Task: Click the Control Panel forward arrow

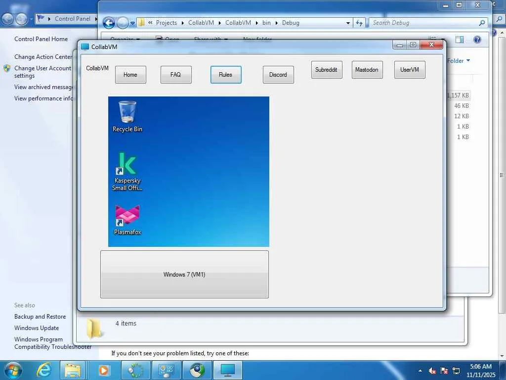Action: coord(22,19)
